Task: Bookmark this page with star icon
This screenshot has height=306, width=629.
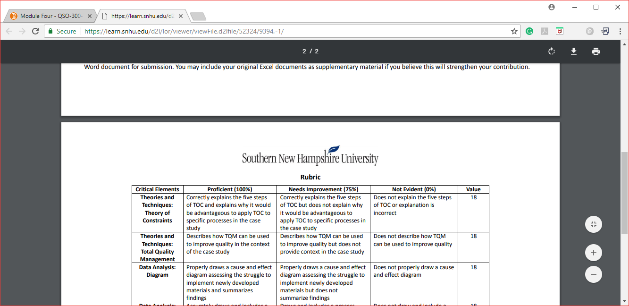Action: 514,31
